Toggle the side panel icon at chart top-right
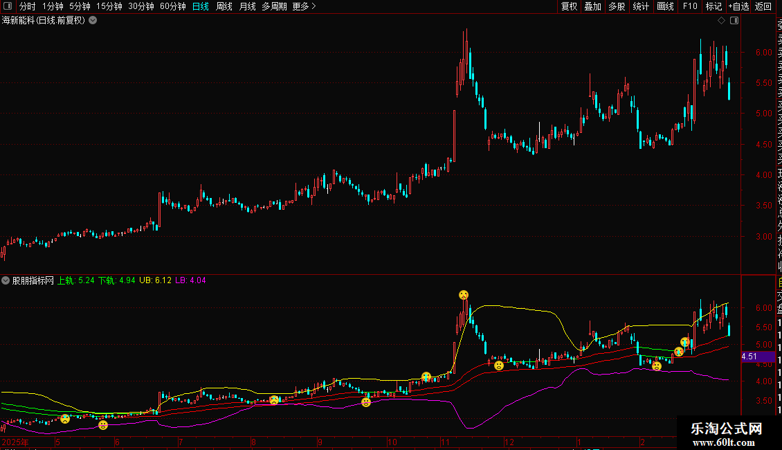Image resolution: width=782 pixels, height=450 pixels. click(734, 21)
